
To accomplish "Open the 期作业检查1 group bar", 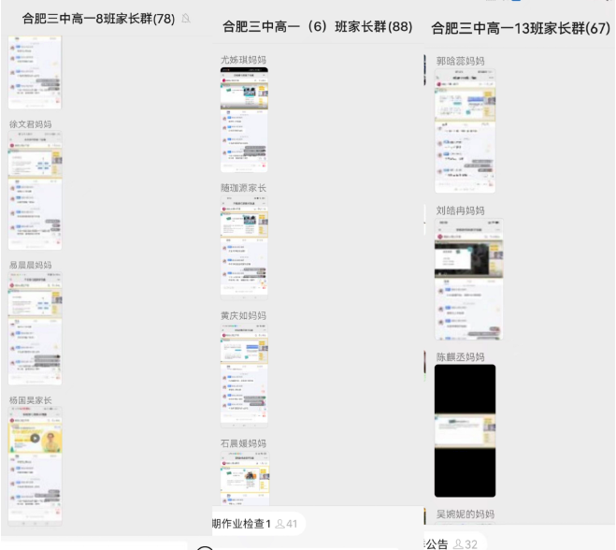I will tap(241, 523).
